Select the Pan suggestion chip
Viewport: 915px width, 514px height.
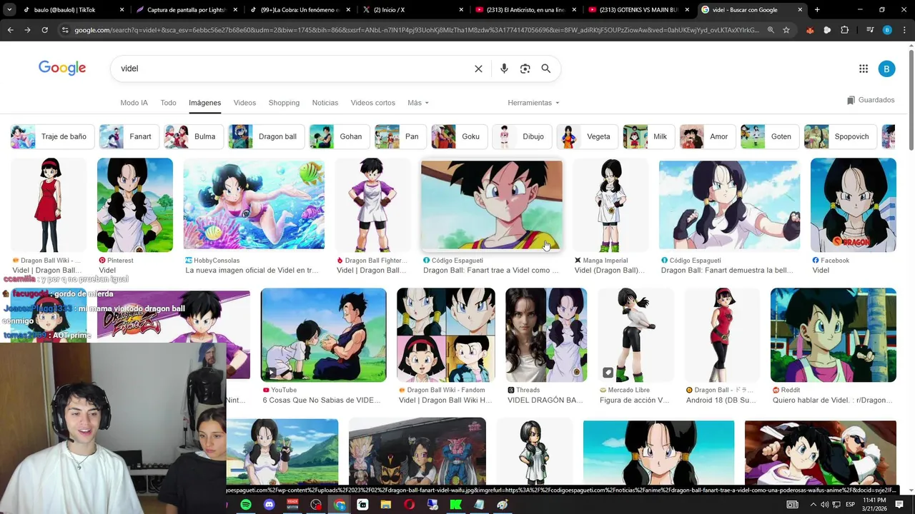400,136
